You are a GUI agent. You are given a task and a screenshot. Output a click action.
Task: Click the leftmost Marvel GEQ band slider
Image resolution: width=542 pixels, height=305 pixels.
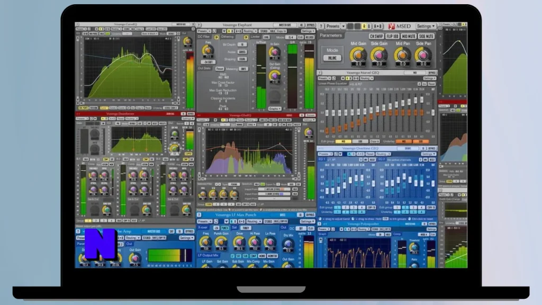pyautogui.click(x=327, y=112)
